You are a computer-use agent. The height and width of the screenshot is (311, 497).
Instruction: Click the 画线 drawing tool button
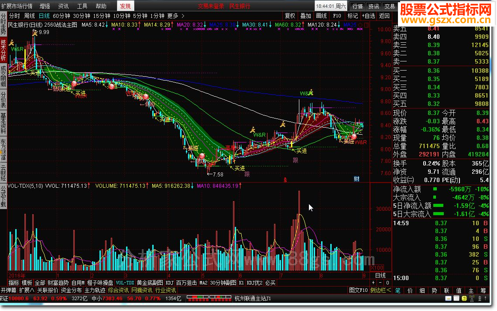point(322,16)
